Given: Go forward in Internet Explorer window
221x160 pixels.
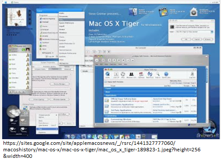Looking at the screenshot, I should click(x=103, y=60).
